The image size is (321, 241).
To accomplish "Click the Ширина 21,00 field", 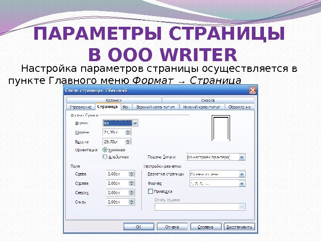I will click(x=114, y=133).
